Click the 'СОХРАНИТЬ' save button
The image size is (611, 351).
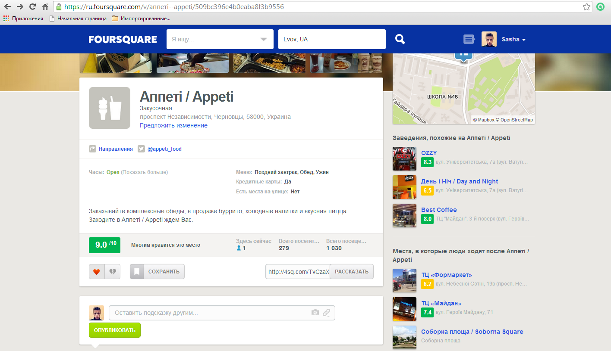[157, 272]
